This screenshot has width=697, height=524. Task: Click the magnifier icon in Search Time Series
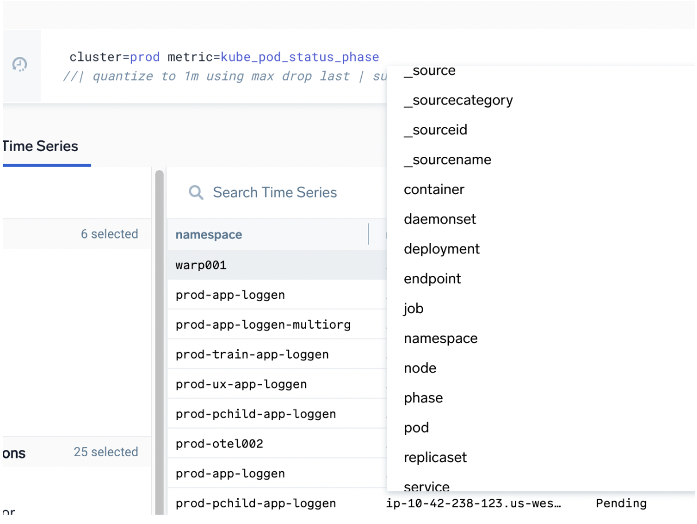click(196, 192)
